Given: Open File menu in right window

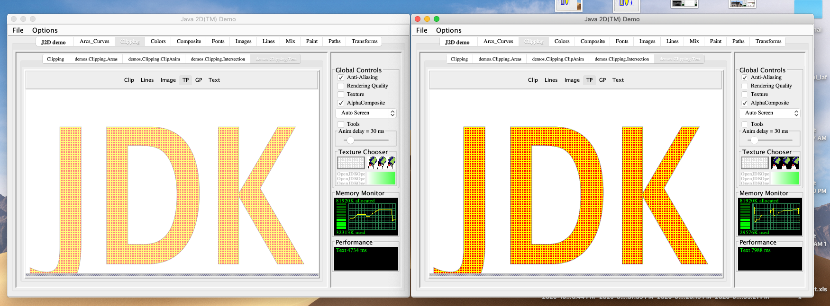Looking at the screenshot, I should pos(422,30).
